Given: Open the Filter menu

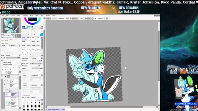Looking at the screenshot, I should coord(37,16).
